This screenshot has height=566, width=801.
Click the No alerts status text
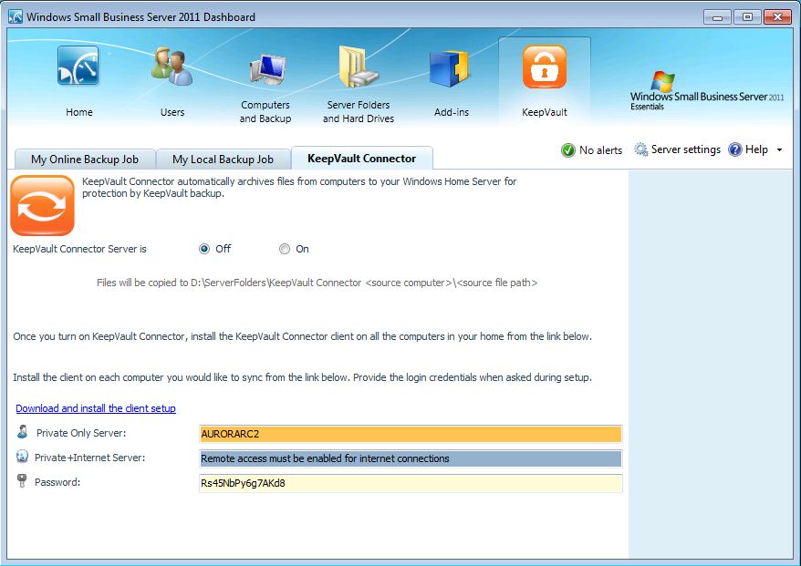600,150
